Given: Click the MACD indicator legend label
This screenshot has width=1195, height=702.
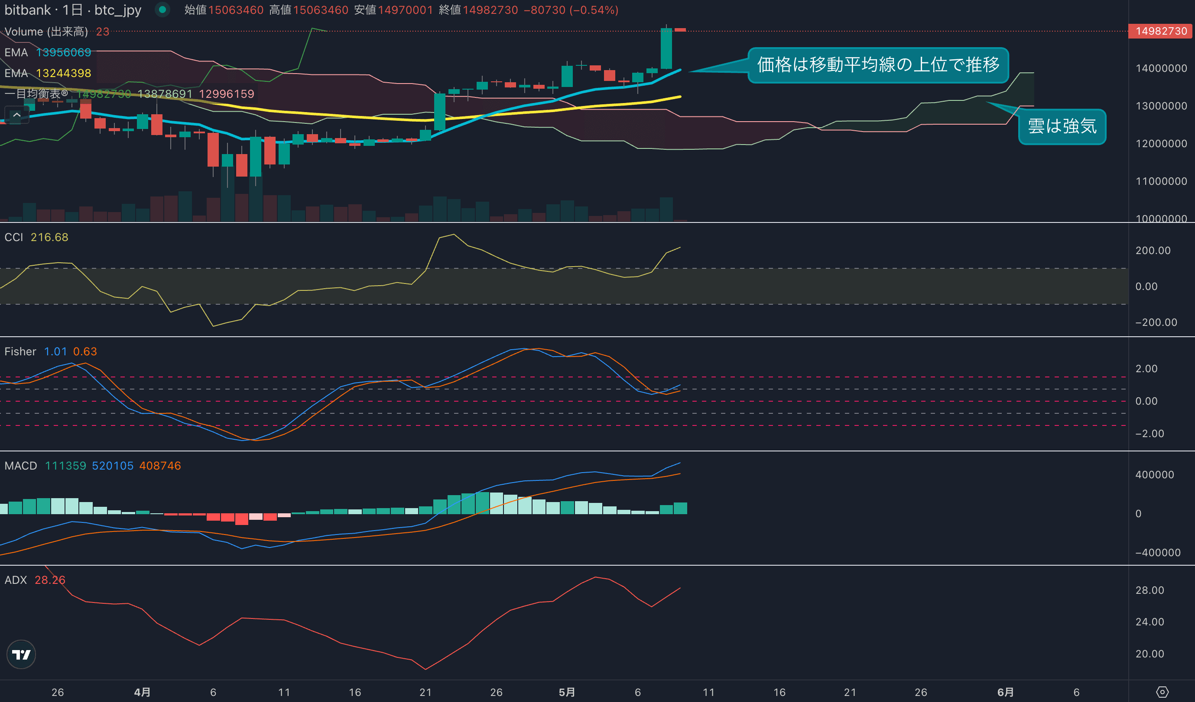Looking at the screenshot, I should click(x=20, y=466).
